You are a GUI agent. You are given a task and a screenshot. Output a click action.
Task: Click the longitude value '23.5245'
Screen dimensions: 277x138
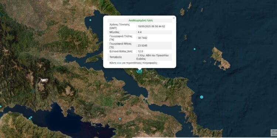(x=143, y=46)
